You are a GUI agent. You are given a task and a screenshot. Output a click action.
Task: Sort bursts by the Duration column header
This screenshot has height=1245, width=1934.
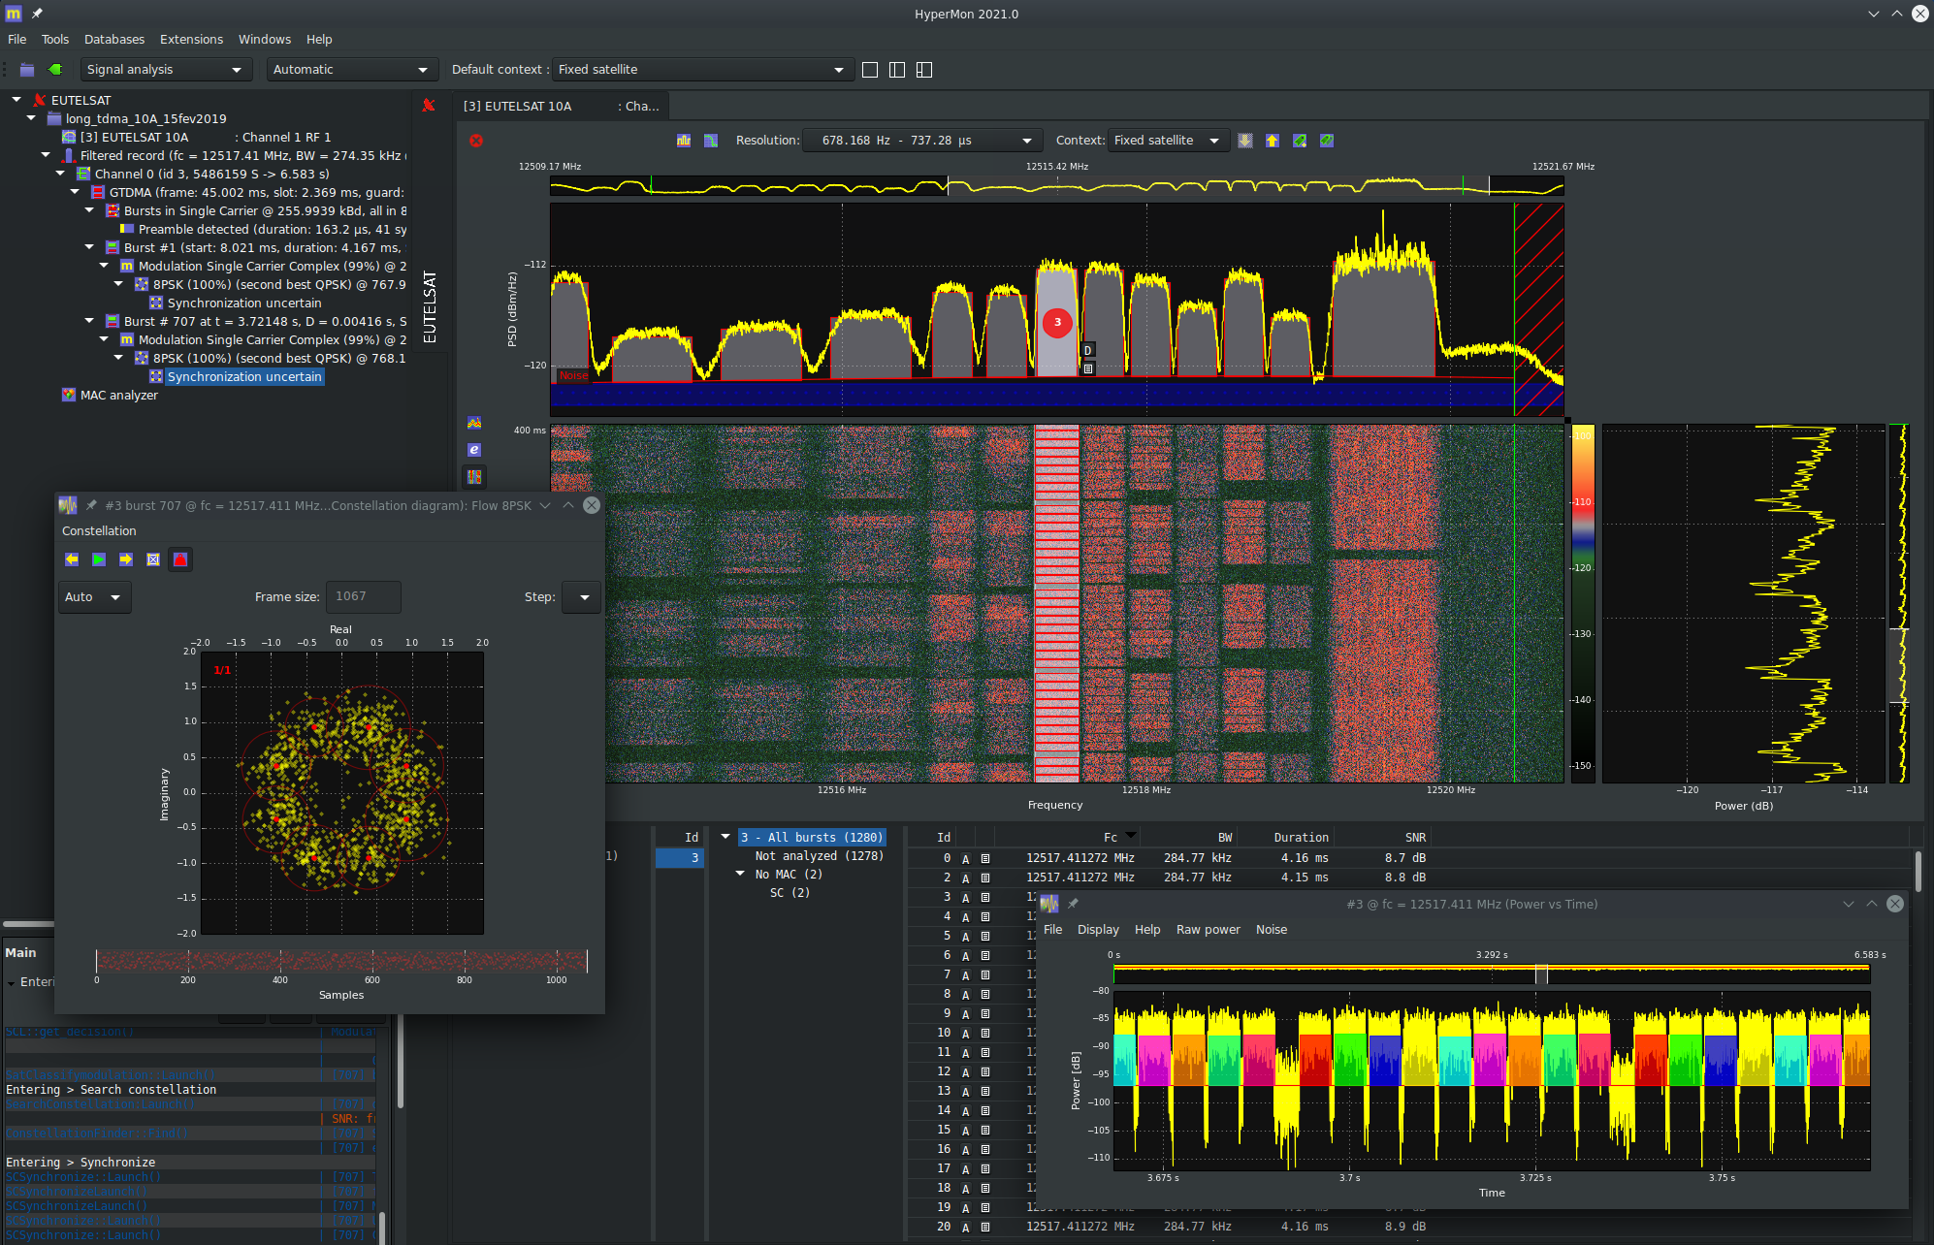1301,838
